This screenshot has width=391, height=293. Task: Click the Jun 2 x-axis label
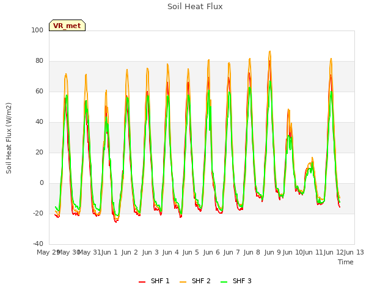(x=130, y=252)
